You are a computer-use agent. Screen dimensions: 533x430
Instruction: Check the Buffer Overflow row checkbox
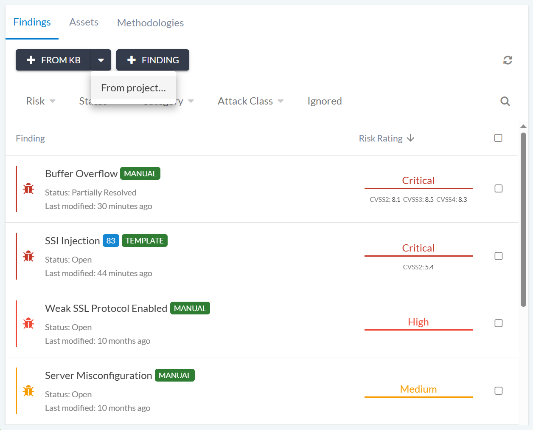pyautogui.click(x=499, y=189)
